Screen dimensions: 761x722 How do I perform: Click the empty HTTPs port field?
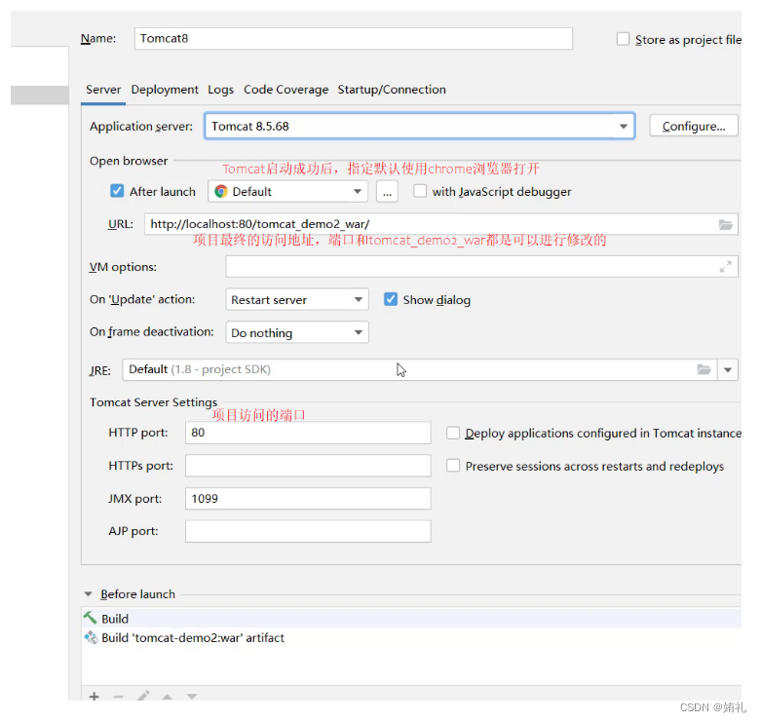click(x=308, y=466)
